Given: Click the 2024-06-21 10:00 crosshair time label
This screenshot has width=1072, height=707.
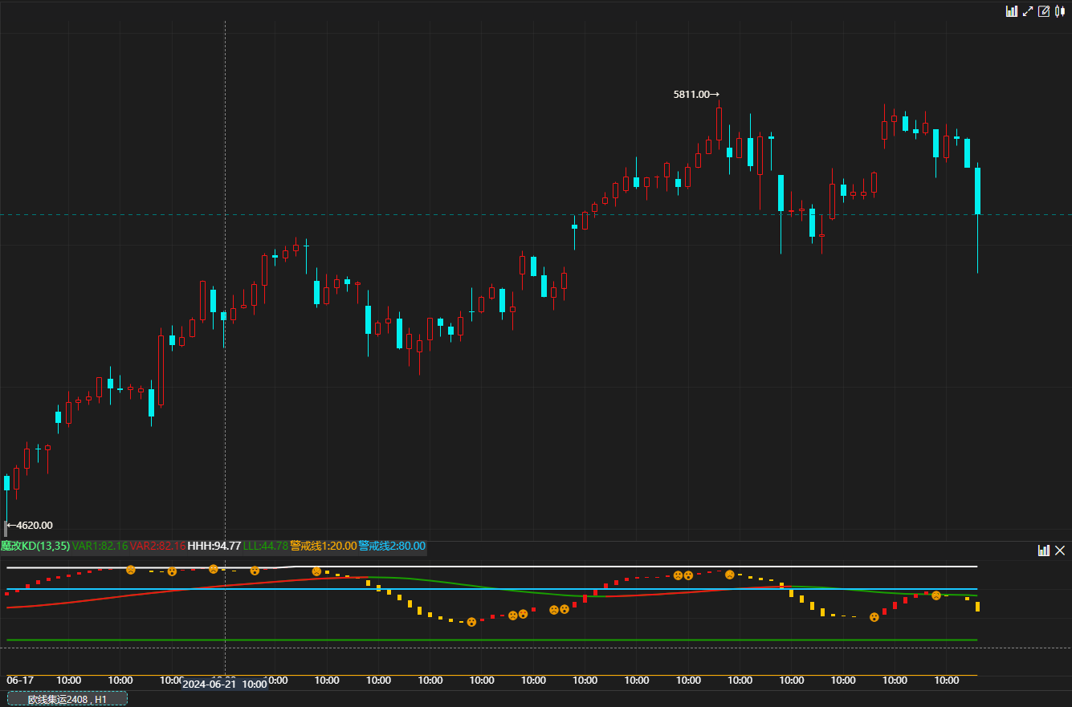Looking at the screenshot, I should [x=225, y=685].
